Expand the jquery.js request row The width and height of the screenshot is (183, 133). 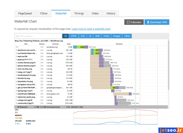16,59
